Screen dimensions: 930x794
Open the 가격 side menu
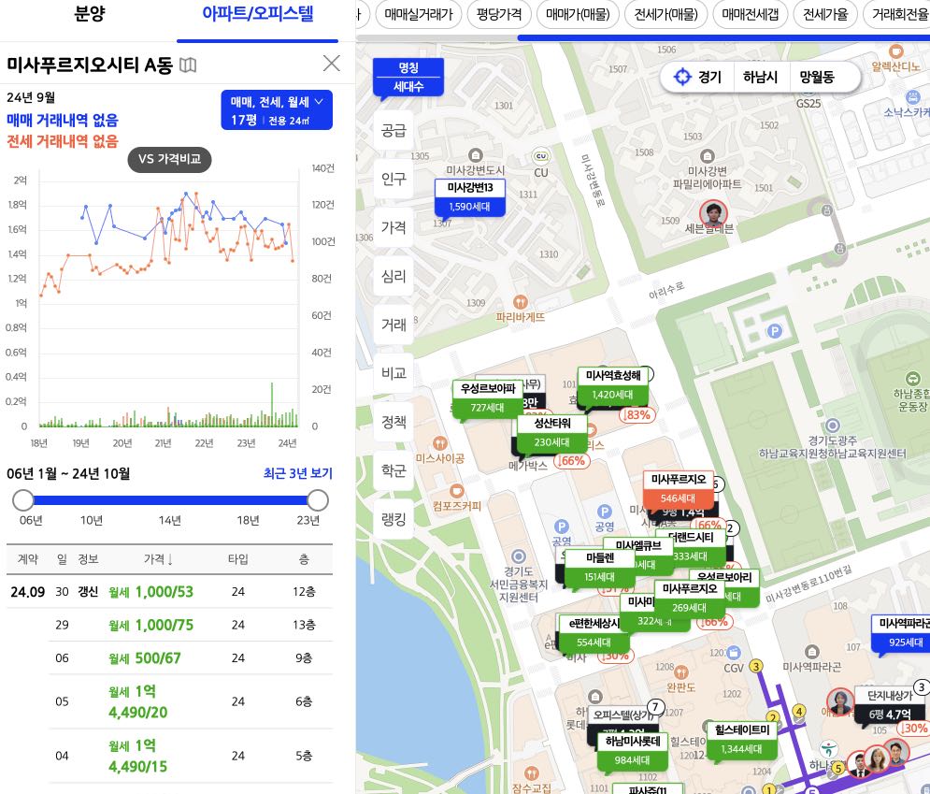tap(393, 227)
